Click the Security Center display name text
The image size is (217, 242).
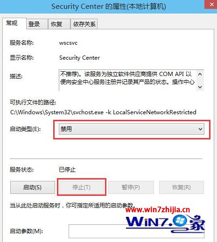(x=79, y=58)
